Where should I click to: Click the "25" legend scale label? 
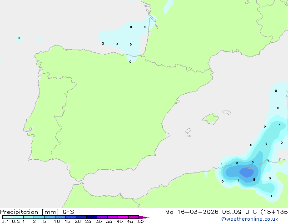click(x=88, y=221)
